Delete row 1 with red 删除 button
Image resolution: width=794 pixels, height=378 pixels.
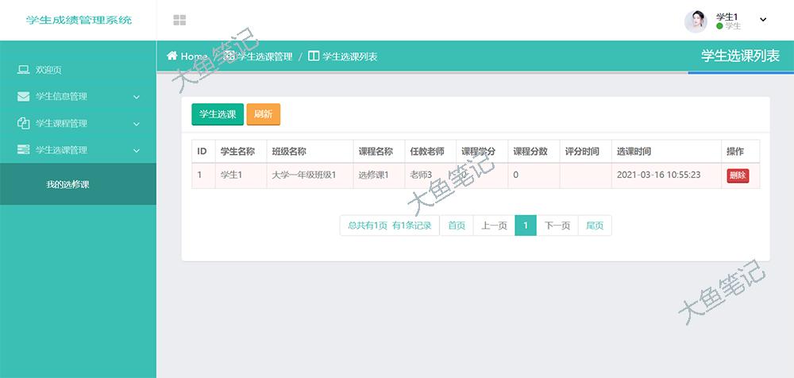click(x=738, y=175)
